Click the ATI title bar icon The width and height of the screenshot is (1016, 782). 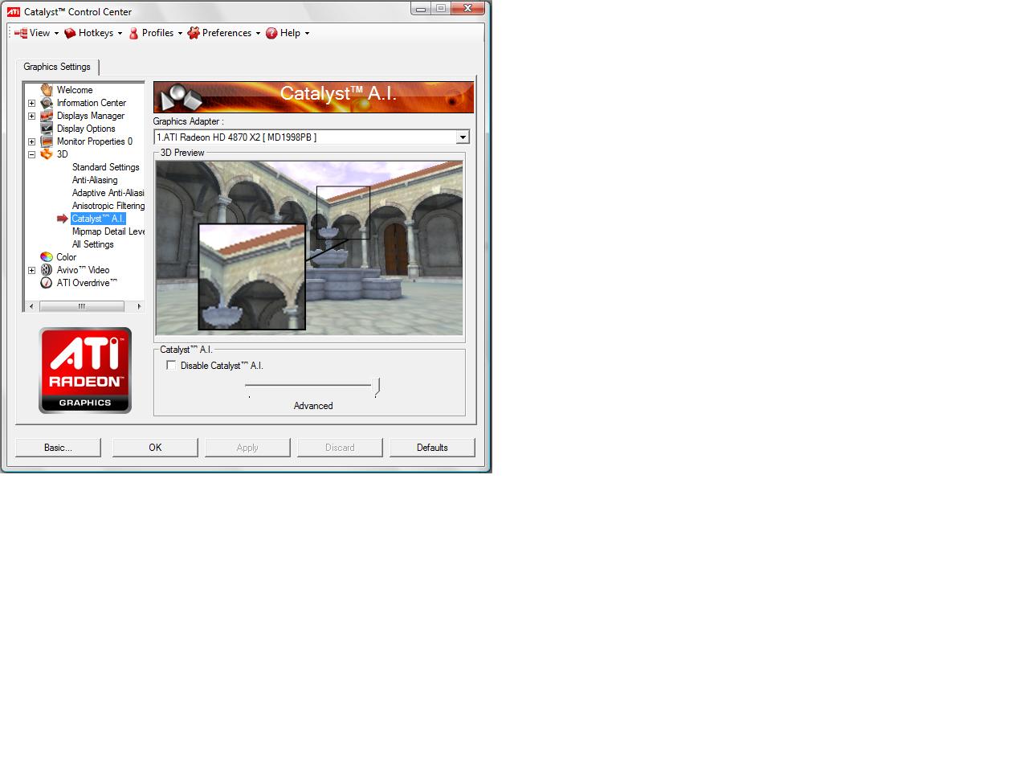14,11
